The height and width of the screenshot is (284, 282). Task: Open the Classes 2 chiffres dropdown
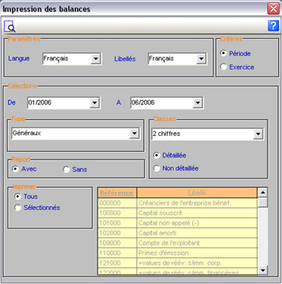coord(258,134)
